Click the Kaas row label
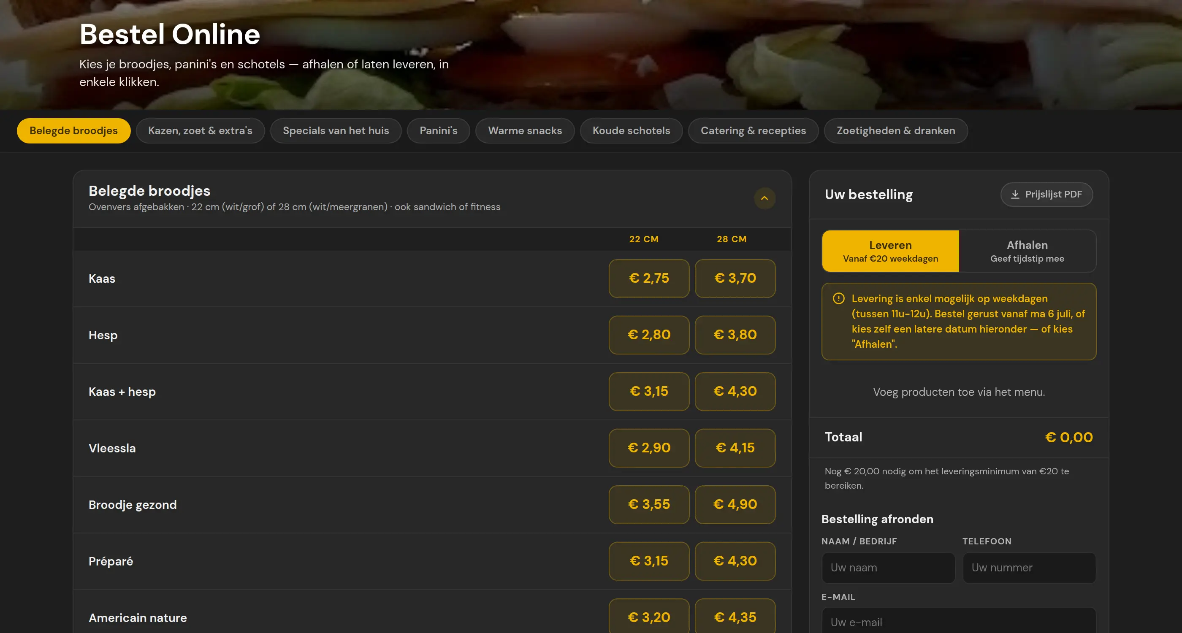Screen dimensions: 1182x633 102,279
